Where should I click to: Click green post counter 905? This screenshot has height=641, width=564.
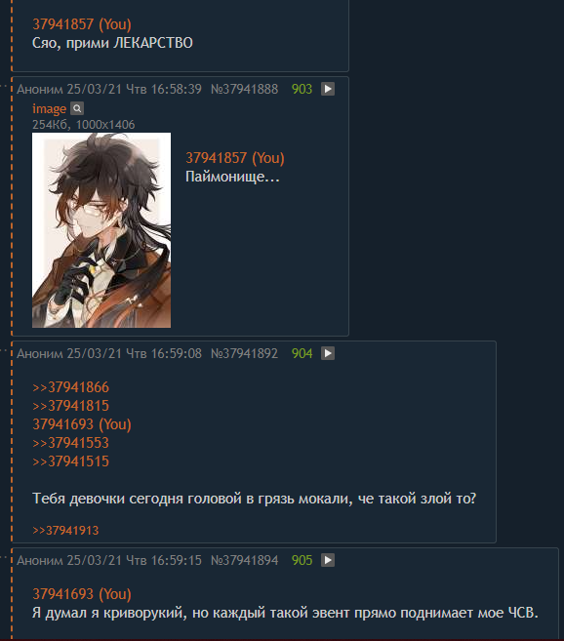pos(302,560)
